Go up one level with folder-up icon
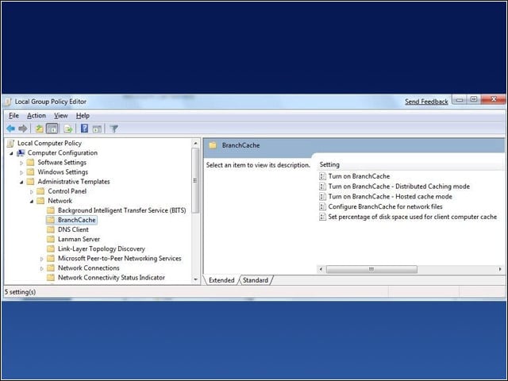The image size is (508, 381). click(39, 129)
